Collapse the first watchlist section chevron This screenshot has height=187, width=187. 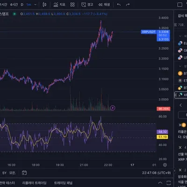tap(180, 36)
